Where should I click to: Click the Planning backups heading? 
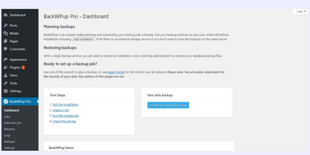tap(59, 27)
